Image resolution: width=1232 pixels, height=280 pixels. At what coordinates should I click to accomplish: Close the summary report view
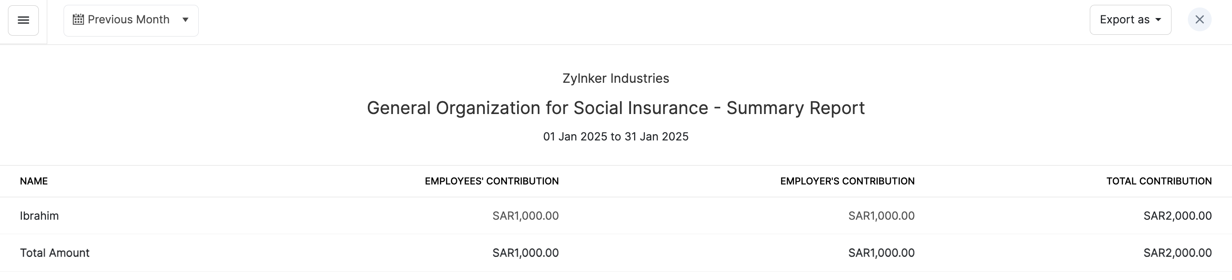pos(1199,19)
